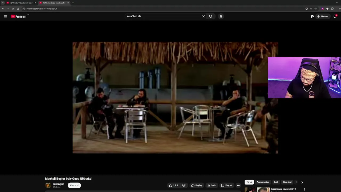Bookmark this page with the star

315,9
